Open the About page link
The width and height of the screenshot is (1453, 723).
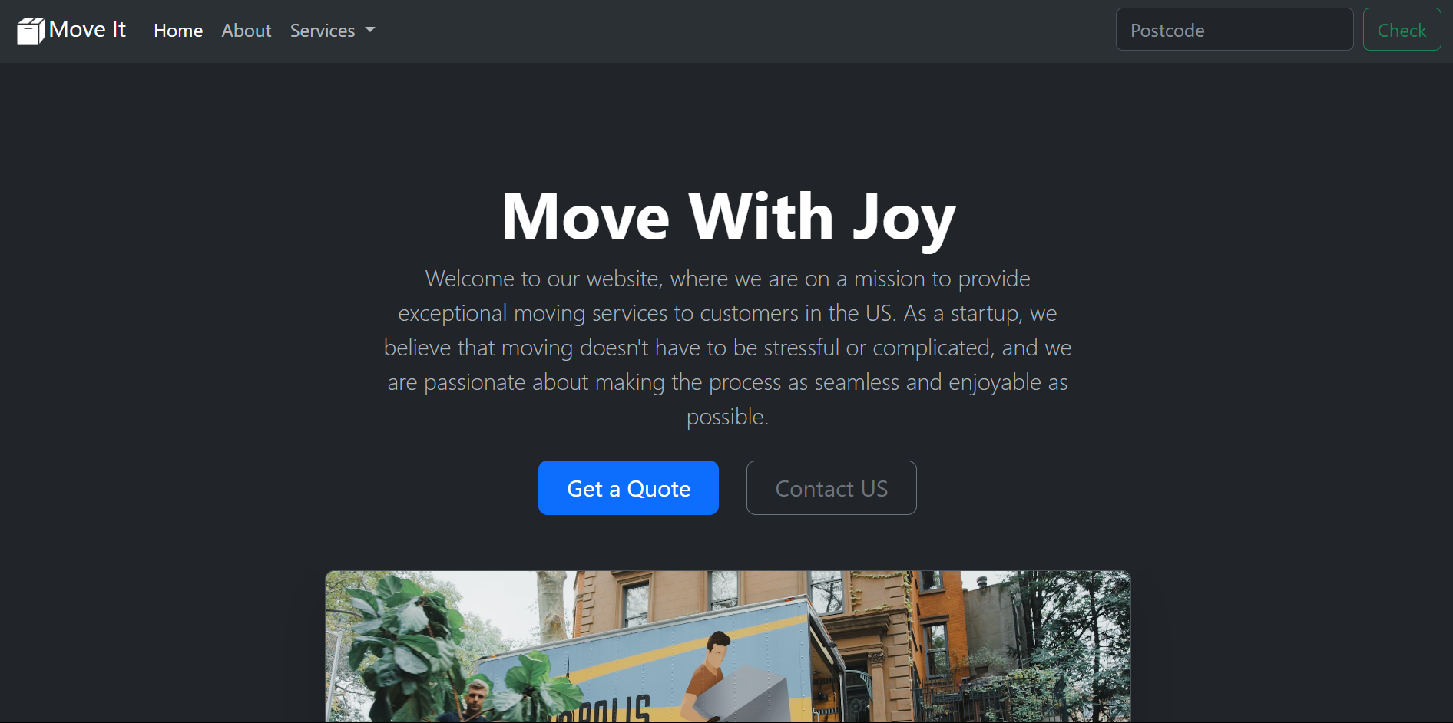(247, 31)
